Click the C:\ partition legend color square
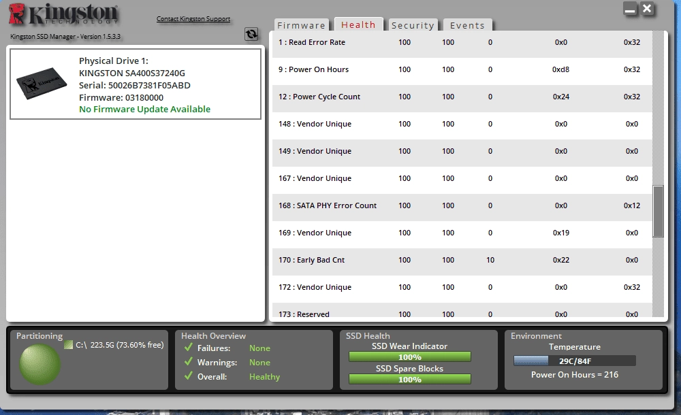 [x=68, y=345]
